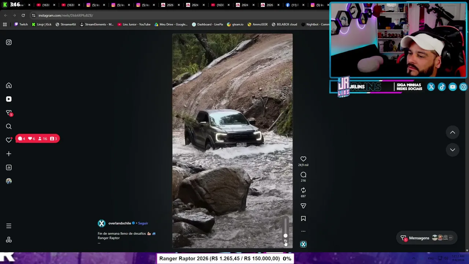Reload the Instagram page

[23, 15]
